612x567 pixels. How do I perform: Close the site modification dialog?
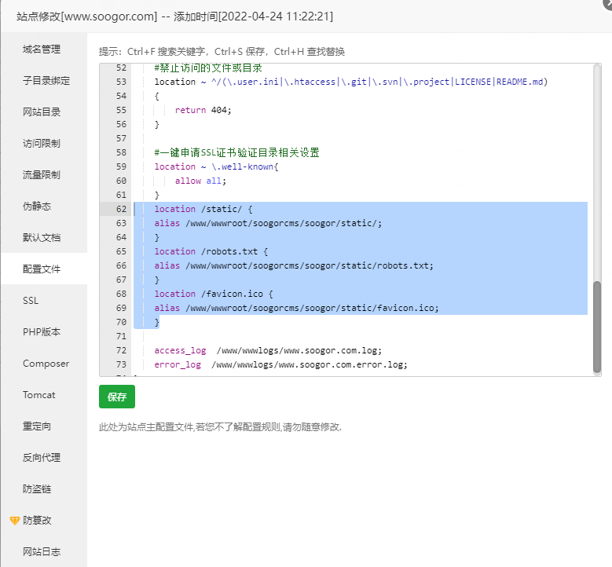tap(607, 3)
